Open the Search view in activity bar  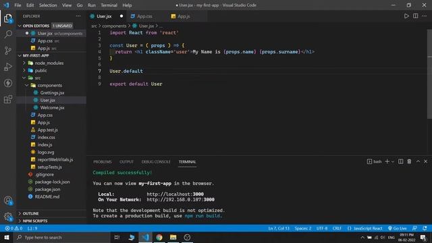pyautogui.click(x=8, y=34)
